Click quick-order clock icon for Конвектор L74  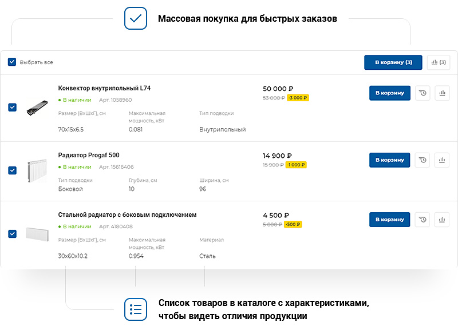(422, 93)
